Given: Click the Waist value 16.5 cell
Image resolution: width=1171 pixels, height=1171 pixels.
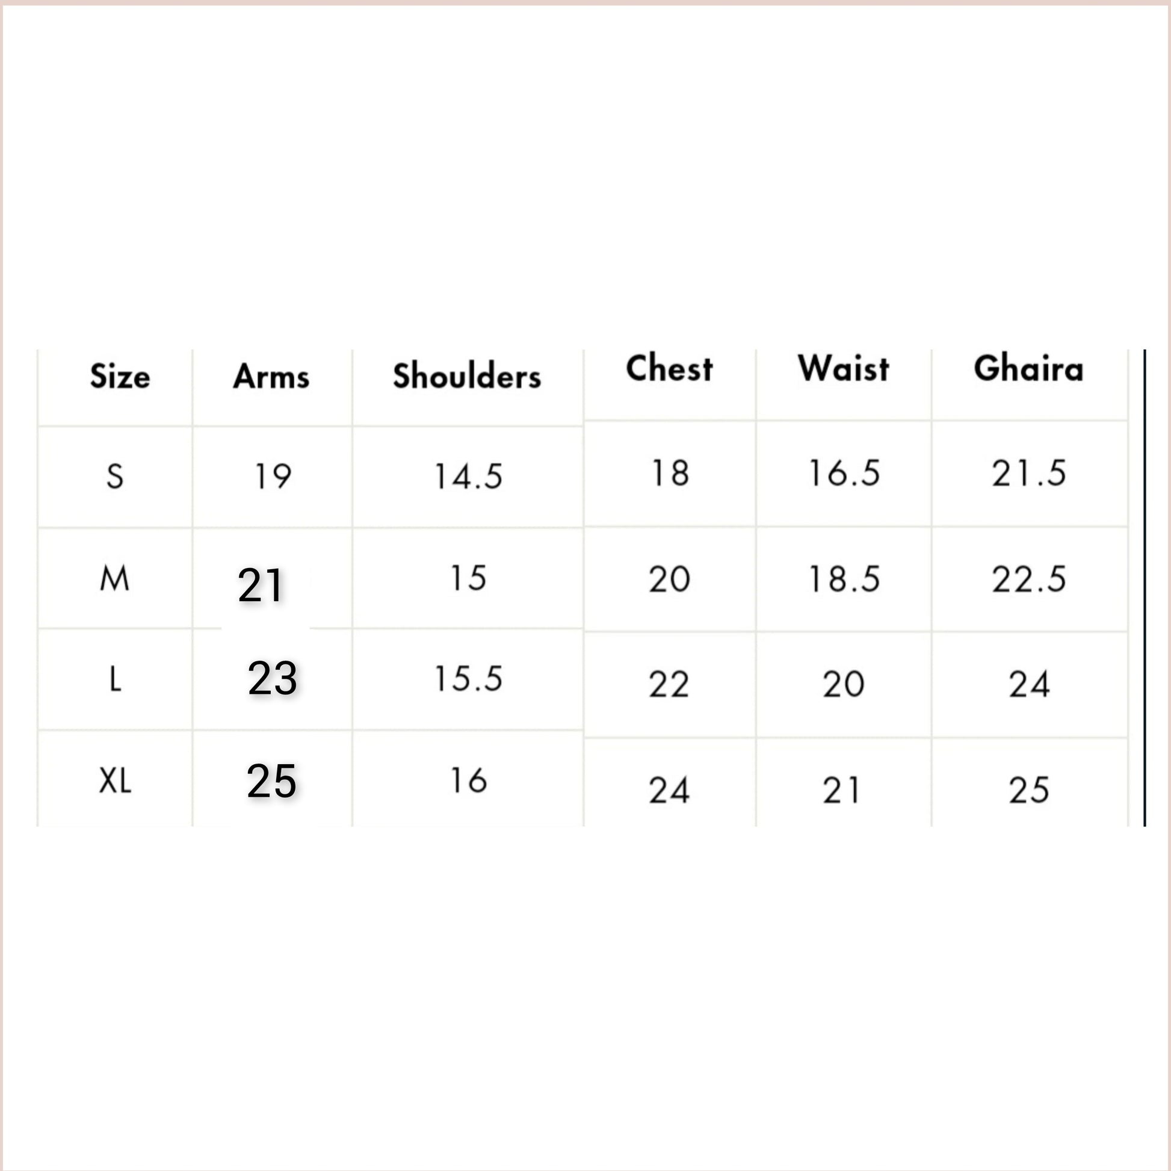Looking at the screenshot, I should (844, 474).
